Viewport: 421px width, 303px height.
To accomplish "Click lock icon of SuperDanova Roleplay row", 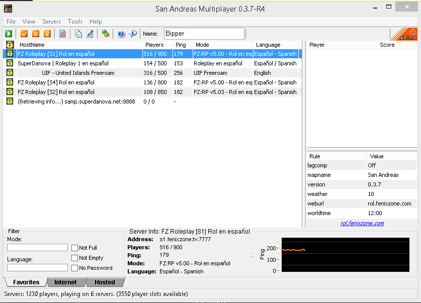I will click(x=10, y=63).
